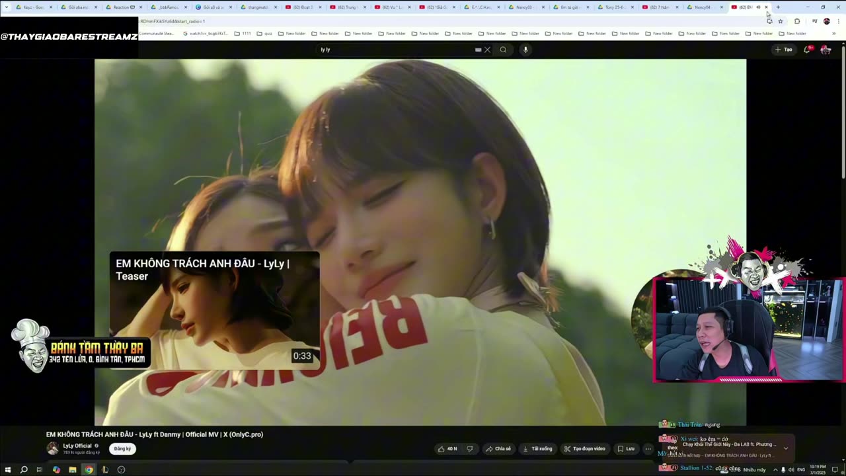Open Chrome three-dot menu

click(838, 21)
